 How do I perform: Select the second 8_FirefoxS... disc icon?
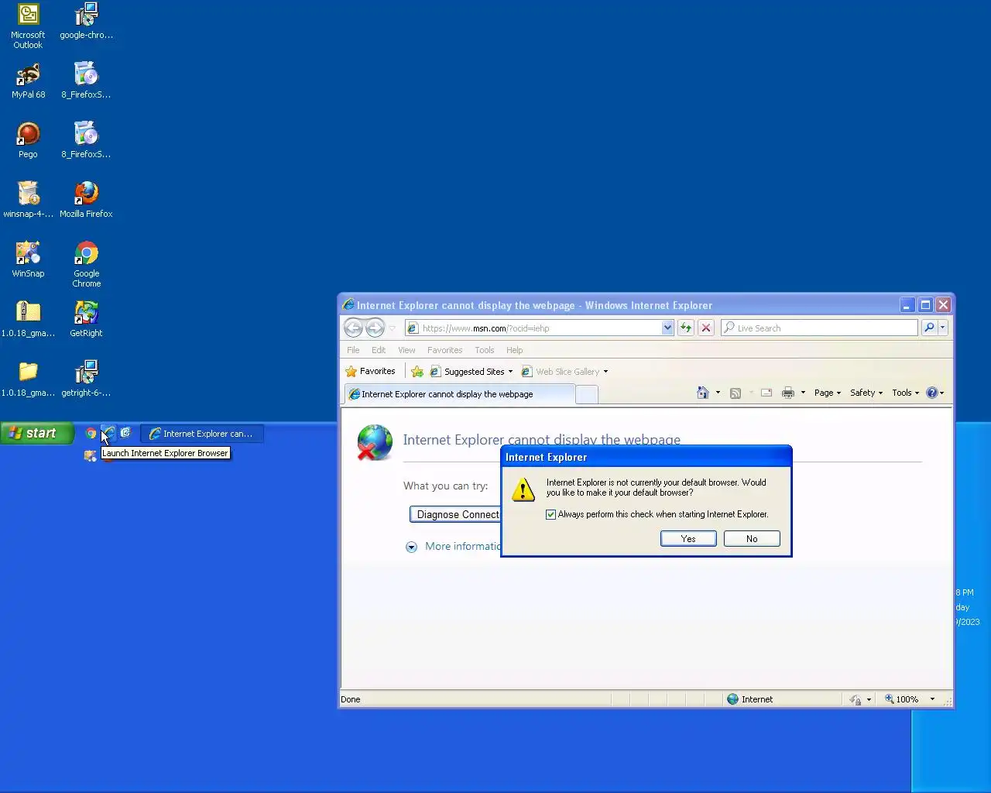point(86,140)
